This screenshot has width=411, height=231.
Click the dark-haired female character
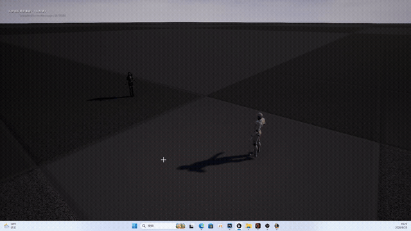pyautogui.click(x=130, y=84)
